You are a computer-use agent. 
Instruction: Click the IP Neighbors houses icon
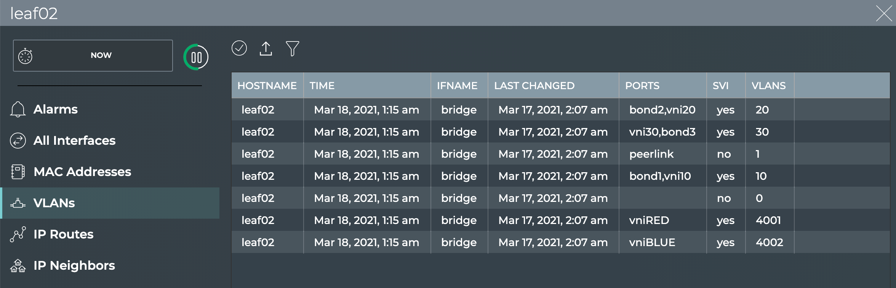[18, 266]
